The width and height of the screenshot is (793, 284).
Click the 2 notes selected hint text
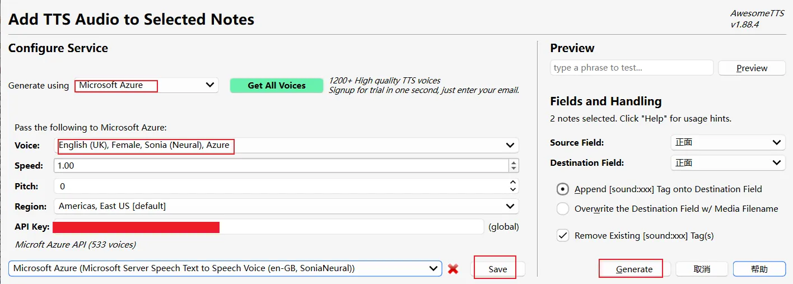pos(641,119)
